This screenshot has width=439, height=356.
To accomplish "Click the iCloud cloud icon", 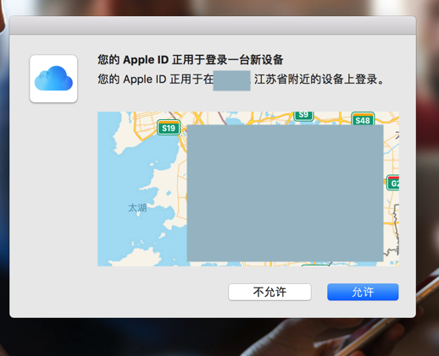I will pos(53,79).
